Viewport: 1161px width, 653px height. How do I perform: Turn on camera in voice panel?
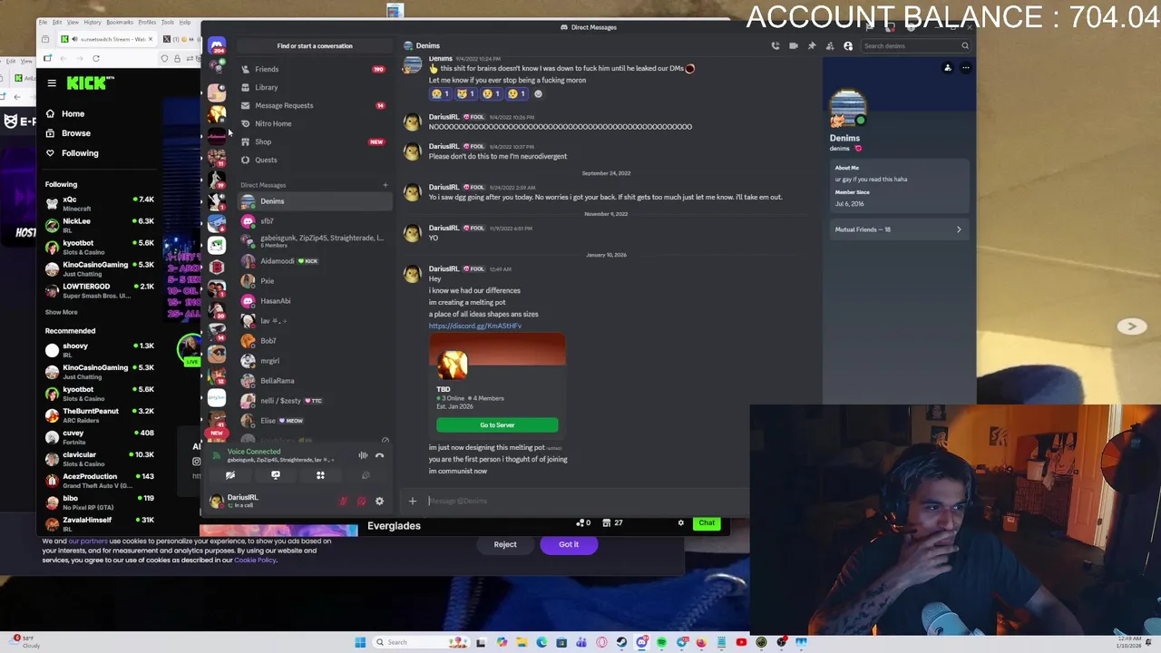coord(230,475)
